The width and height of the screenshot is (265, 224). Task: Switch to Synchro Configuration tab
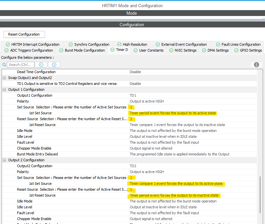point(89,44)
